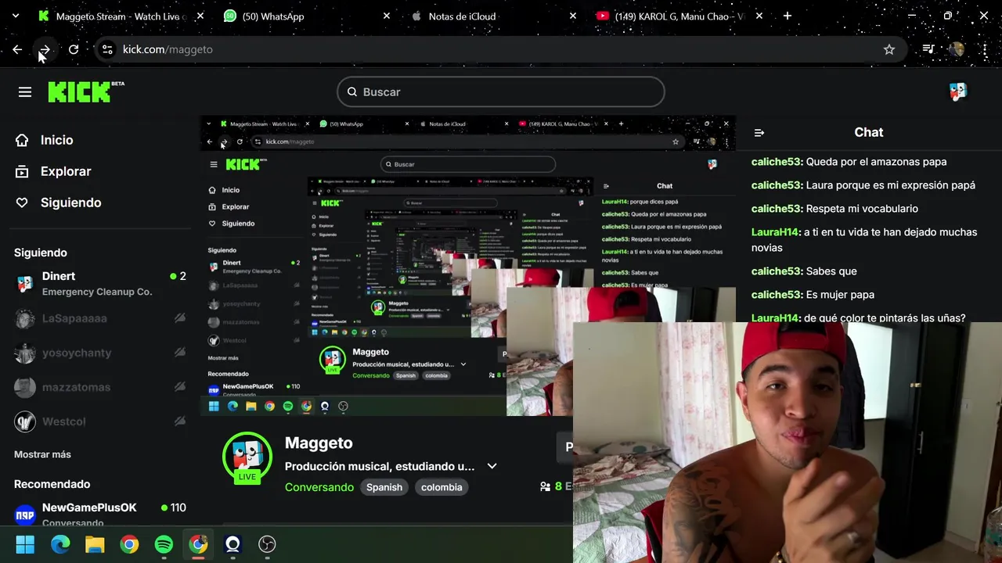Click chat message 'Respeta mi vocabulario'
The height and width of the screenshot is (563, 1002).
(x=862, y=209)
